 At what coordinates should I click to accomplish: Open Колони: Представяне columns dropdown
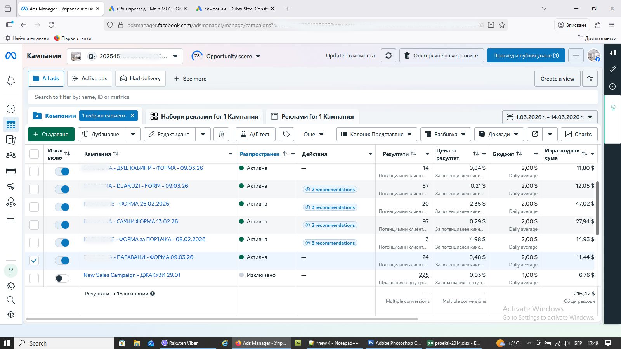[376, 134]
